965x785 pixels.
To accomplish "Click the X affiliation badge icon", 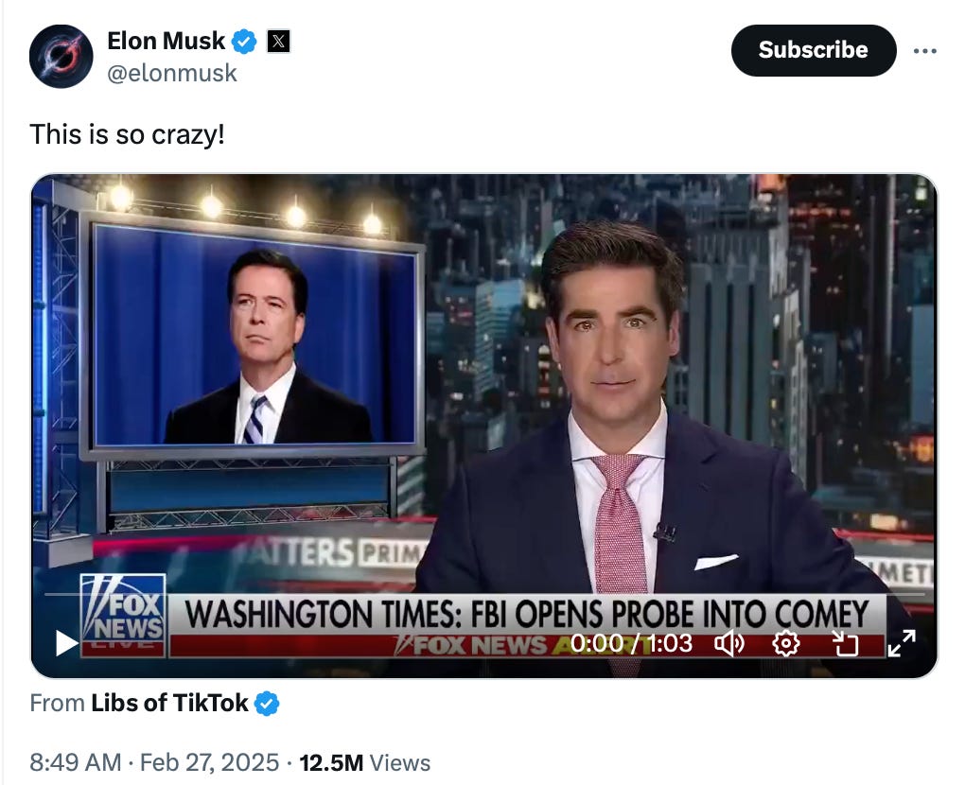I will 278,42.
